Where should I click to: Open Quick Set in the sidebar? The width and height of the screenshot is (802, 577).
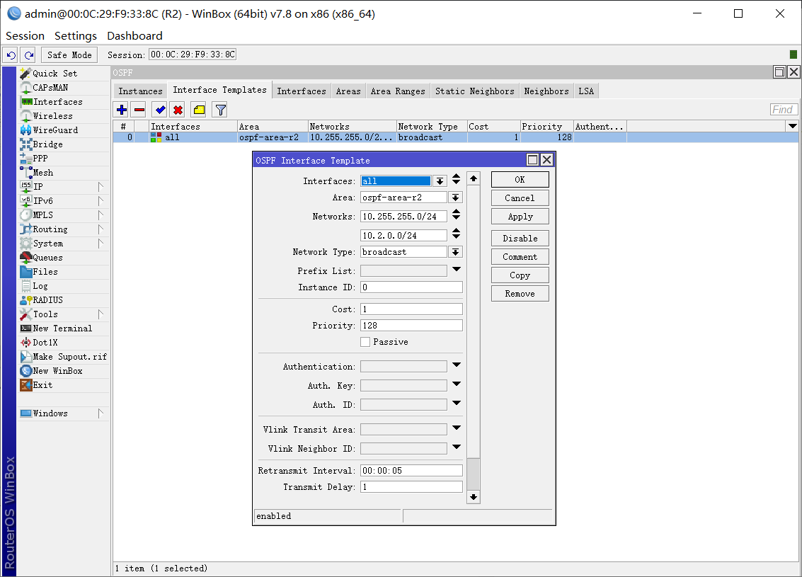click(64, 74)
